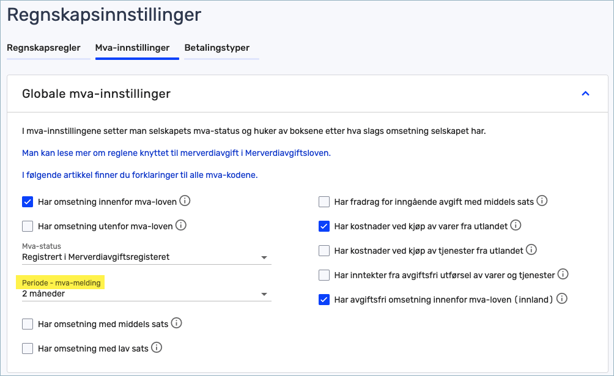Tick Har omsetning med lav sats
Image resolution: width=614 pixels, height=376 pixels.
point(28,348)
